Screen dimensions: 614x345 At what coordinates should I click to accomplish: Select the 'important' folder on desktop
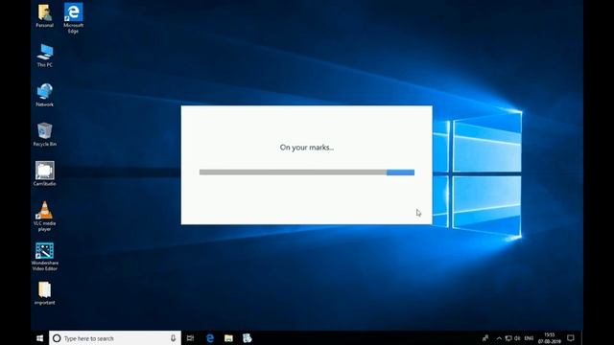click(45, 293)
